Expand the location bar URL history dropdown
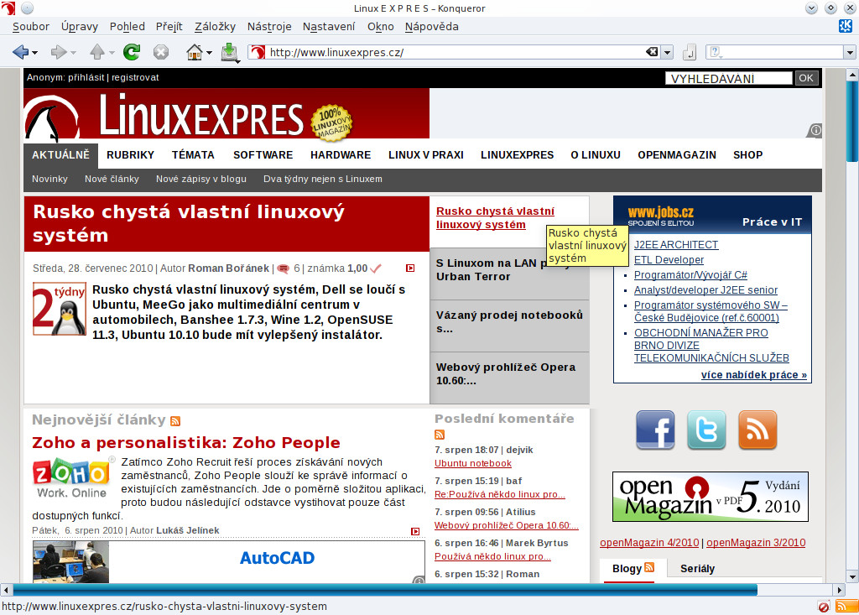859x615 pixels. [667, 53]
